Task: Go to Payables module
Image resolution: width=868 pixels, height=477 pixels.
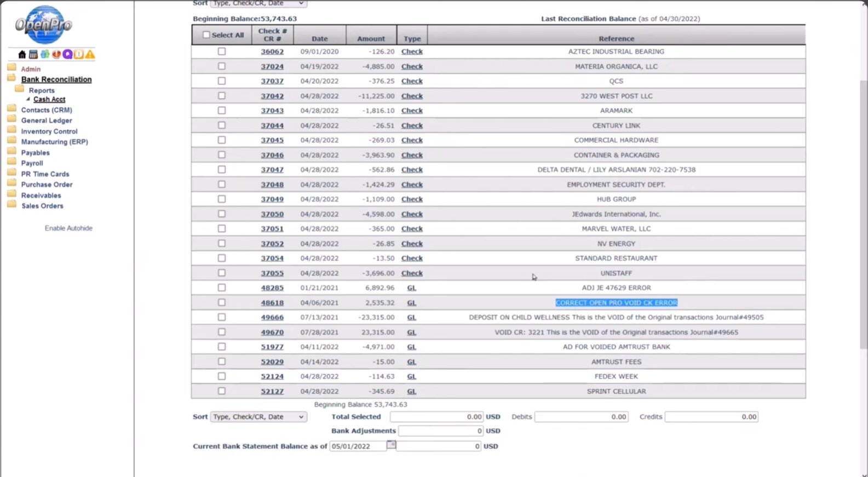Action: [36, 153]
